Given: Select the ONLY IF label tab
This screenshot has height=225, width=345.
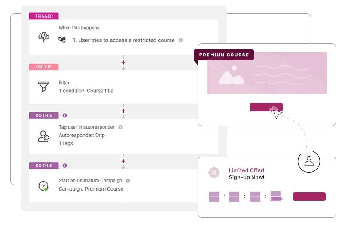Looking at the screenshot, I should (44, 67).
